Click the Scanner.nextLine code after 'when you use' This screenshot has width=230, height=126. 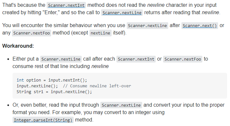(147, 25)
